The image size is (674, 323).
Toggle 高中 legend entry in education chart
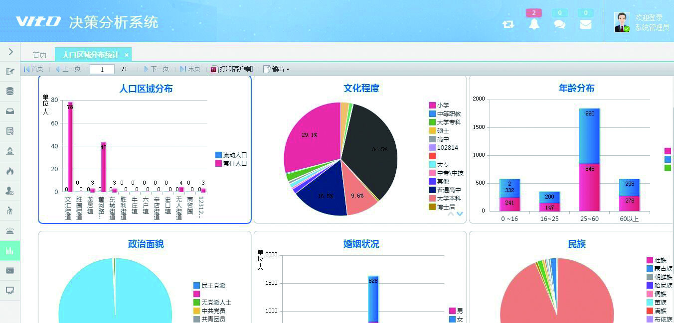click(439, 139)
